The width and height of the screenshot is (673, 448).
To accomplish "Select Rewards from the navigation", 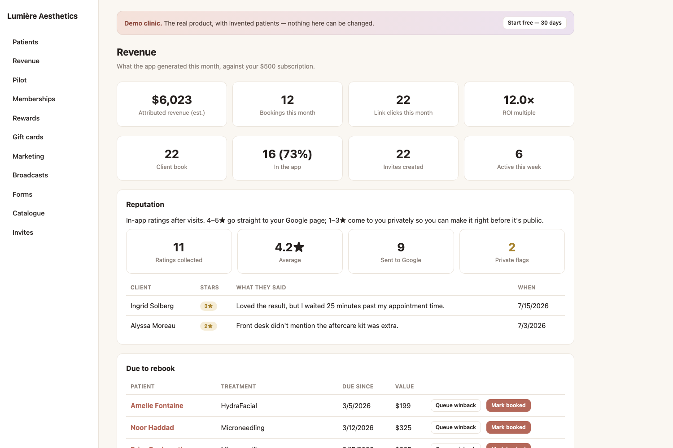I will (x=26, y=118).
